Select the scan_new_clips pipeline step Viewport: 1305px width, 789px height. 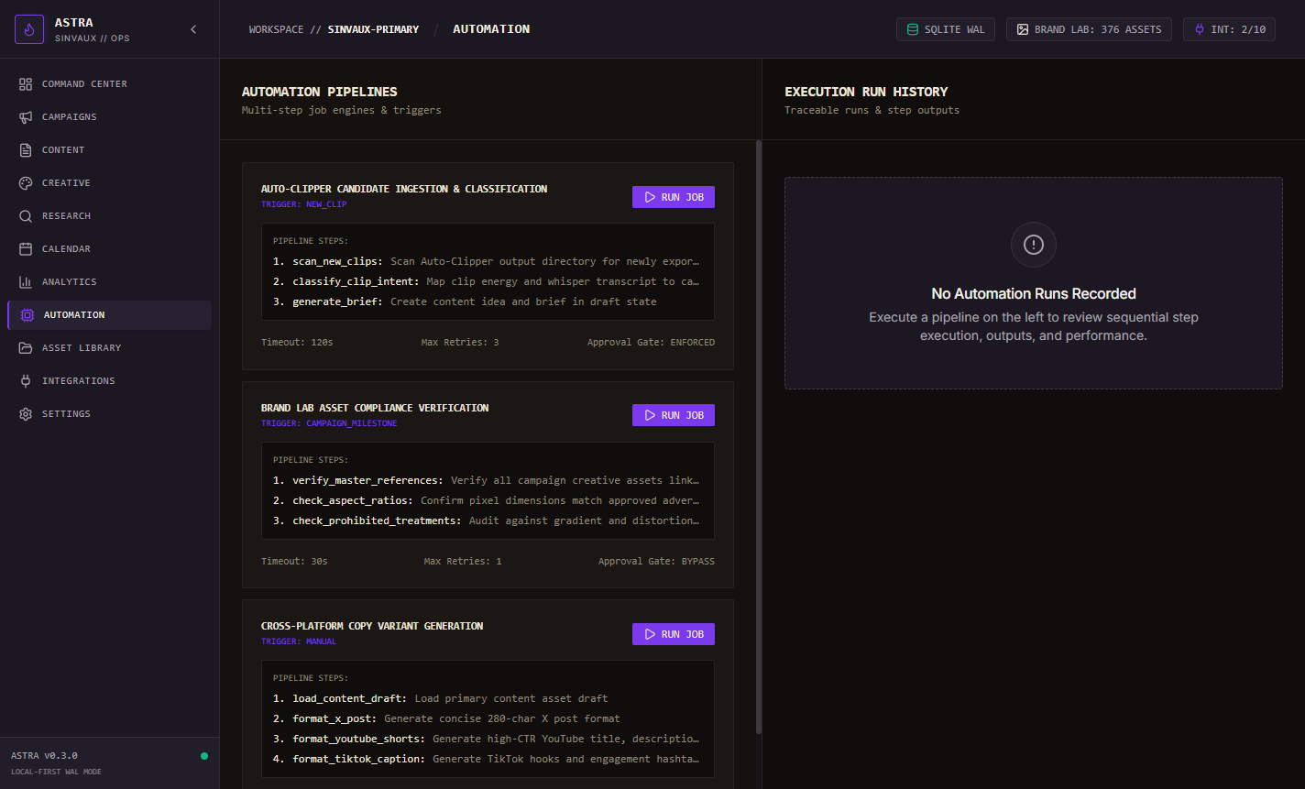click(x=487, y=261)
